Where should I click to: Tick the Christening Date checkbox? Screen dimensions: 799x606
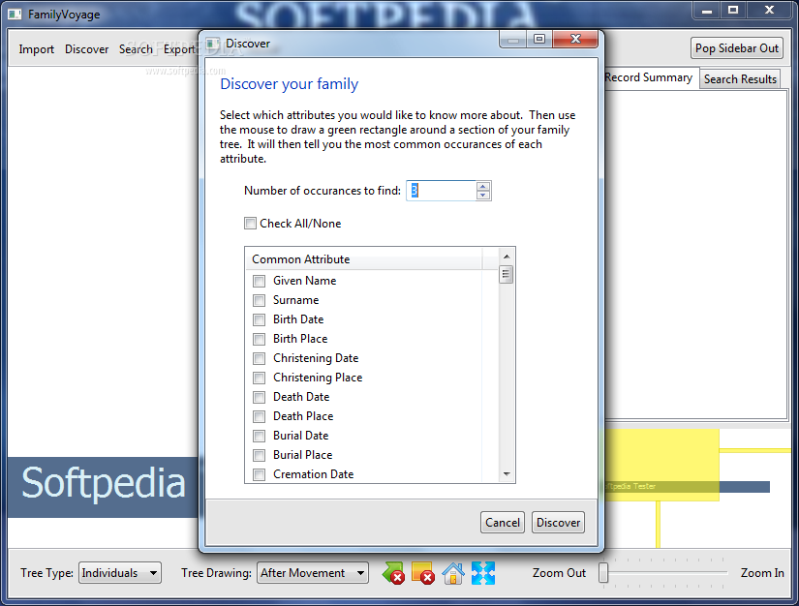(259, 358)
